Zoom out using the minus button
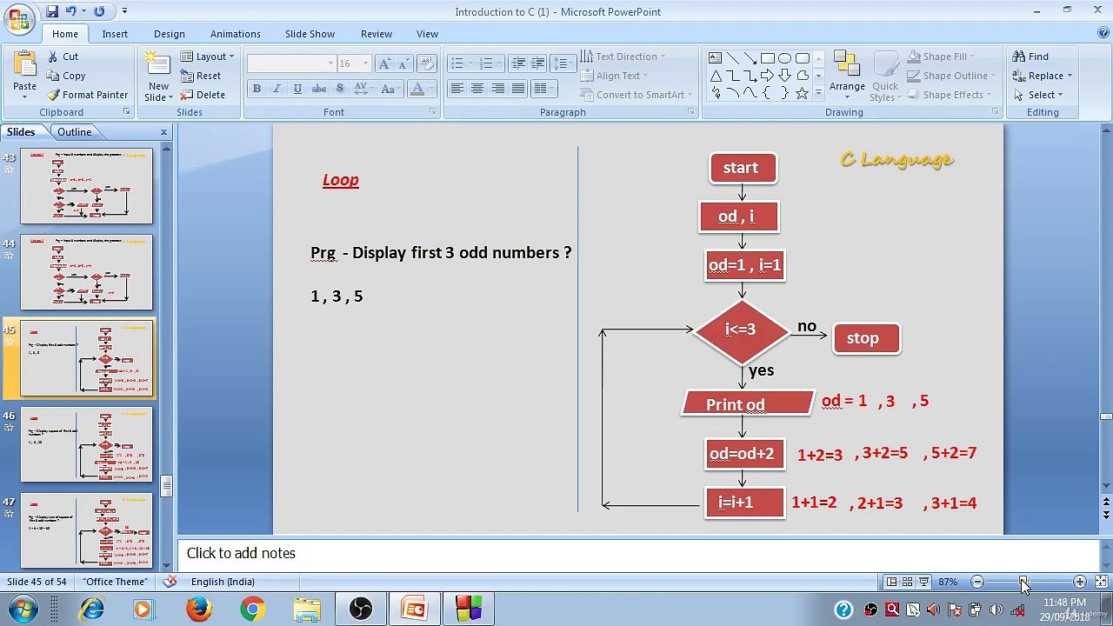1113x626 pixels. (977, 582)
